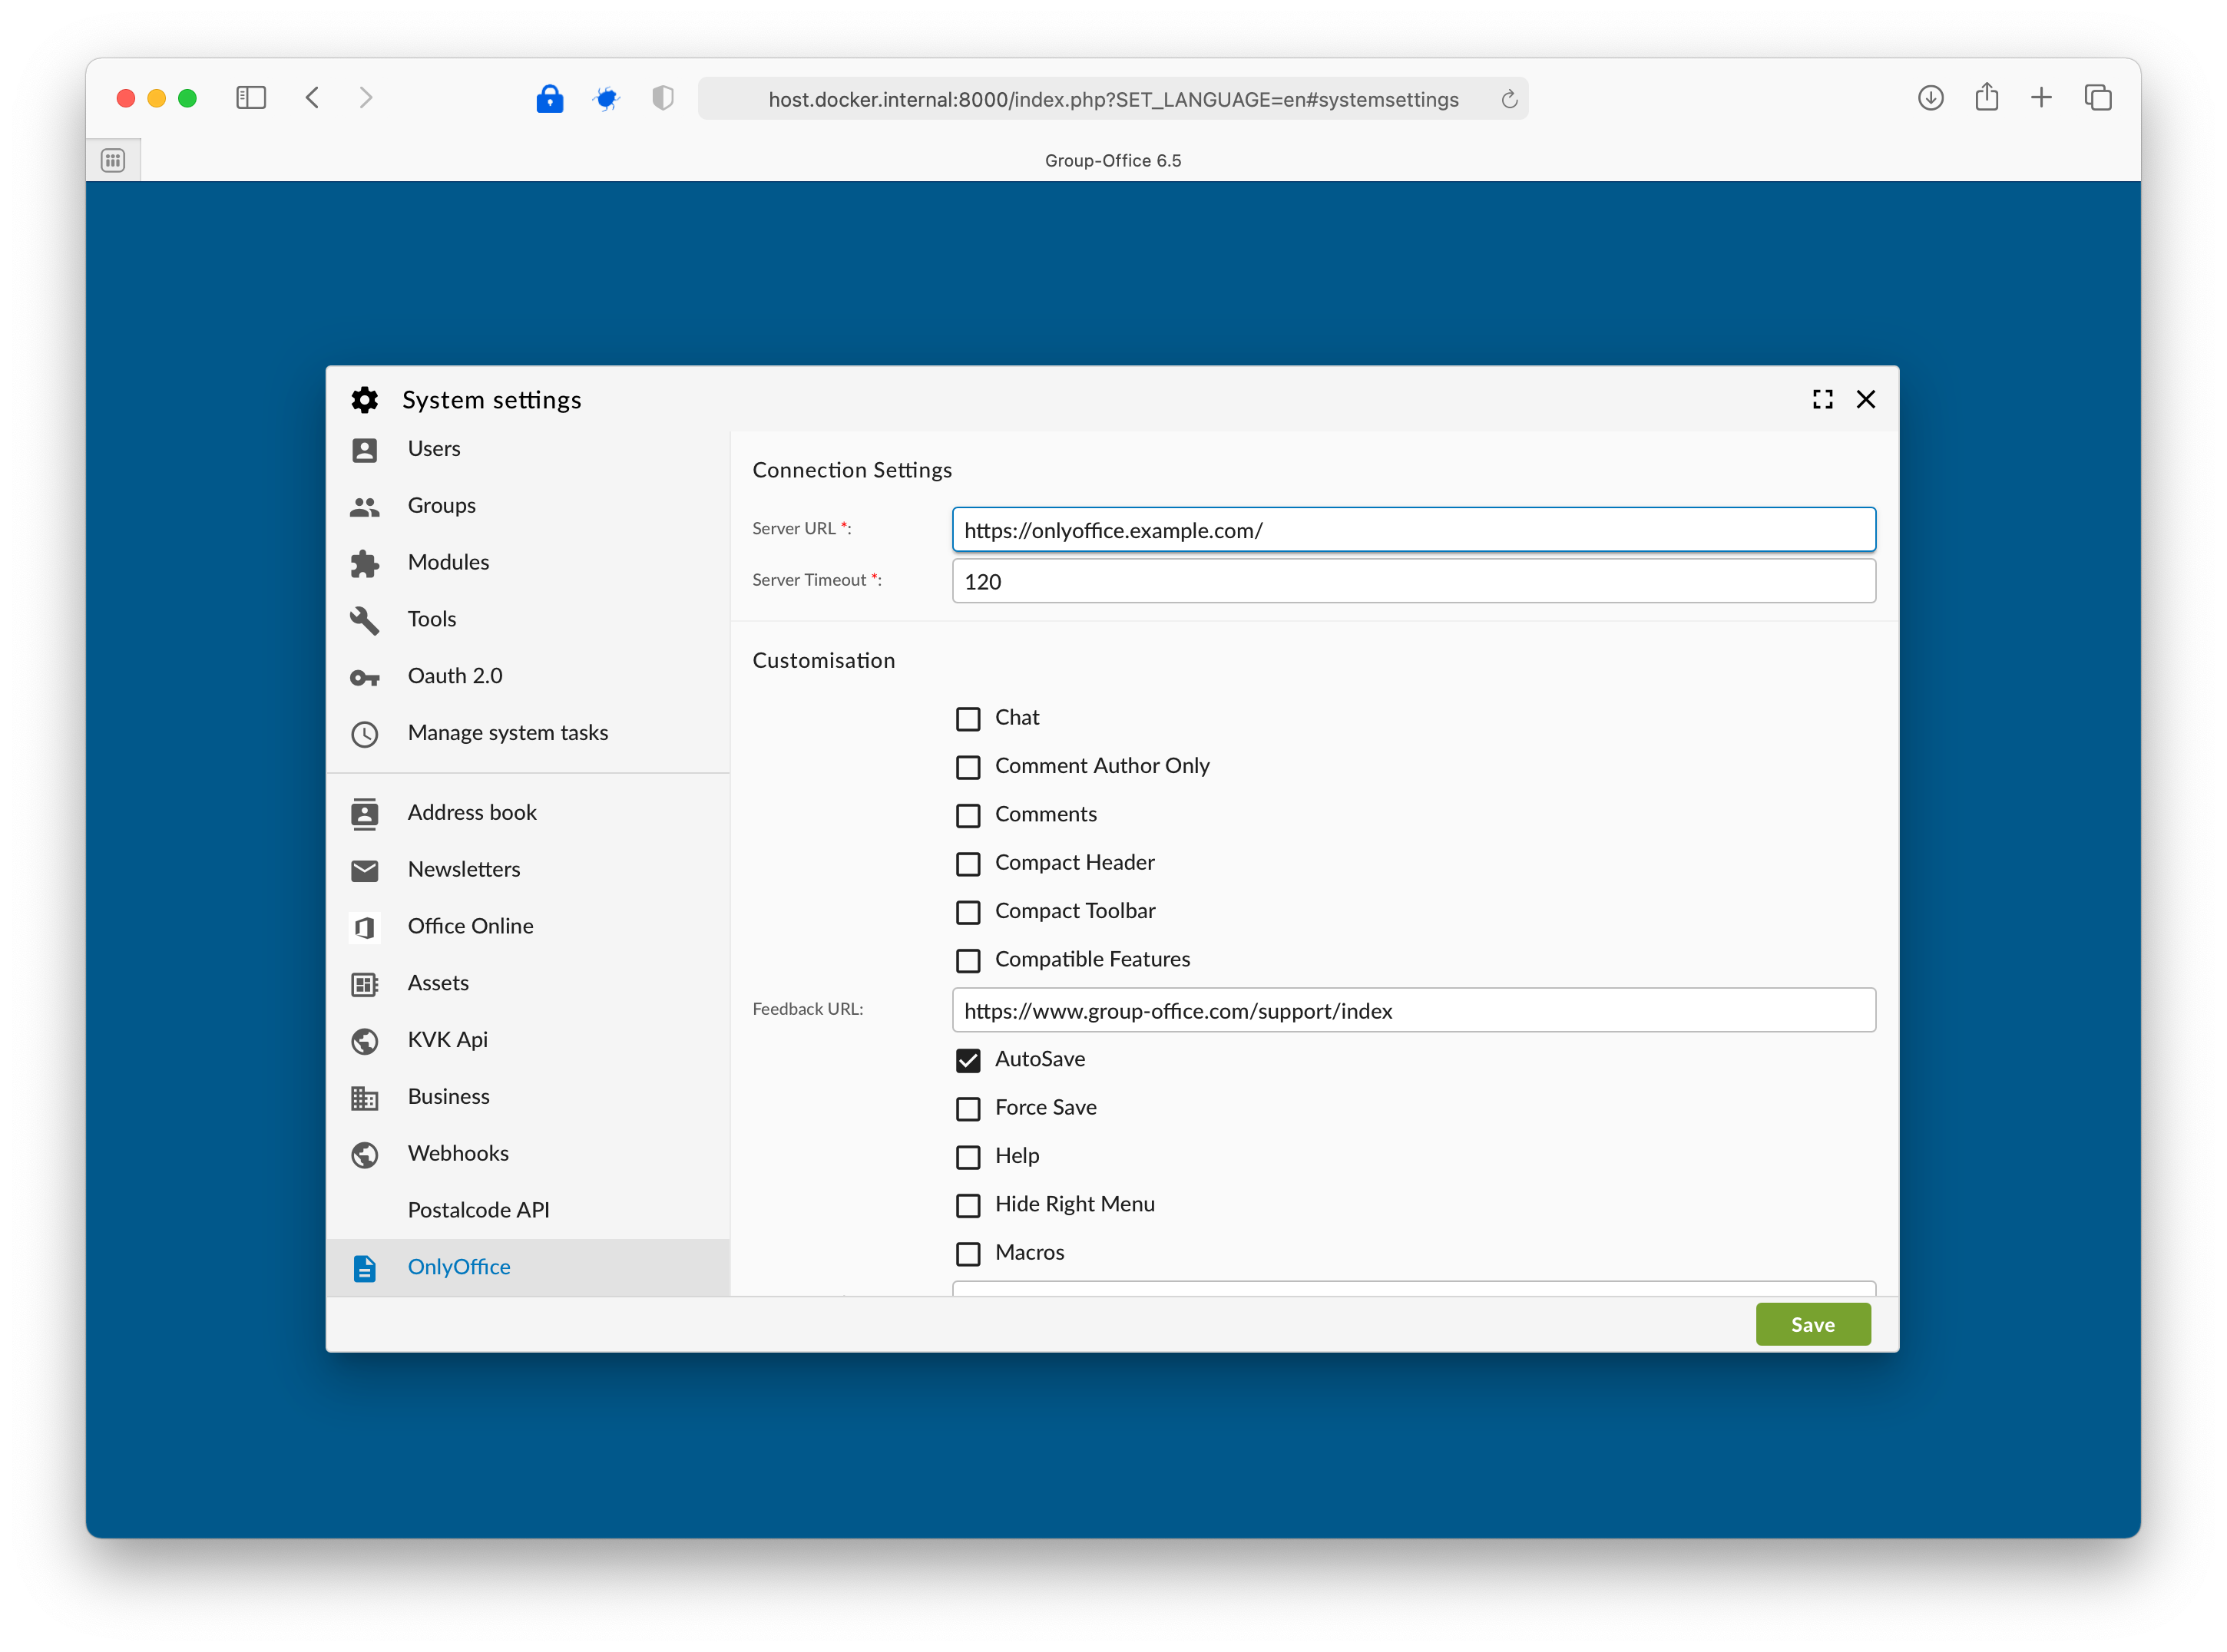Click the Office Online logo icon

(x=364, y=927)
